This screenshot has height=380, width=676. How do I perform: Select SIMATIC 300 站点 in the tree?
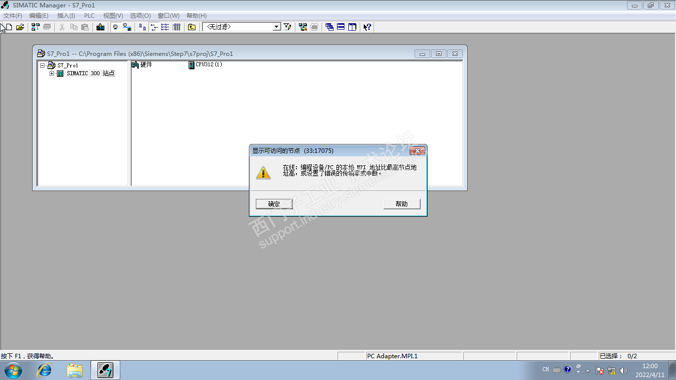coord(91,74)
